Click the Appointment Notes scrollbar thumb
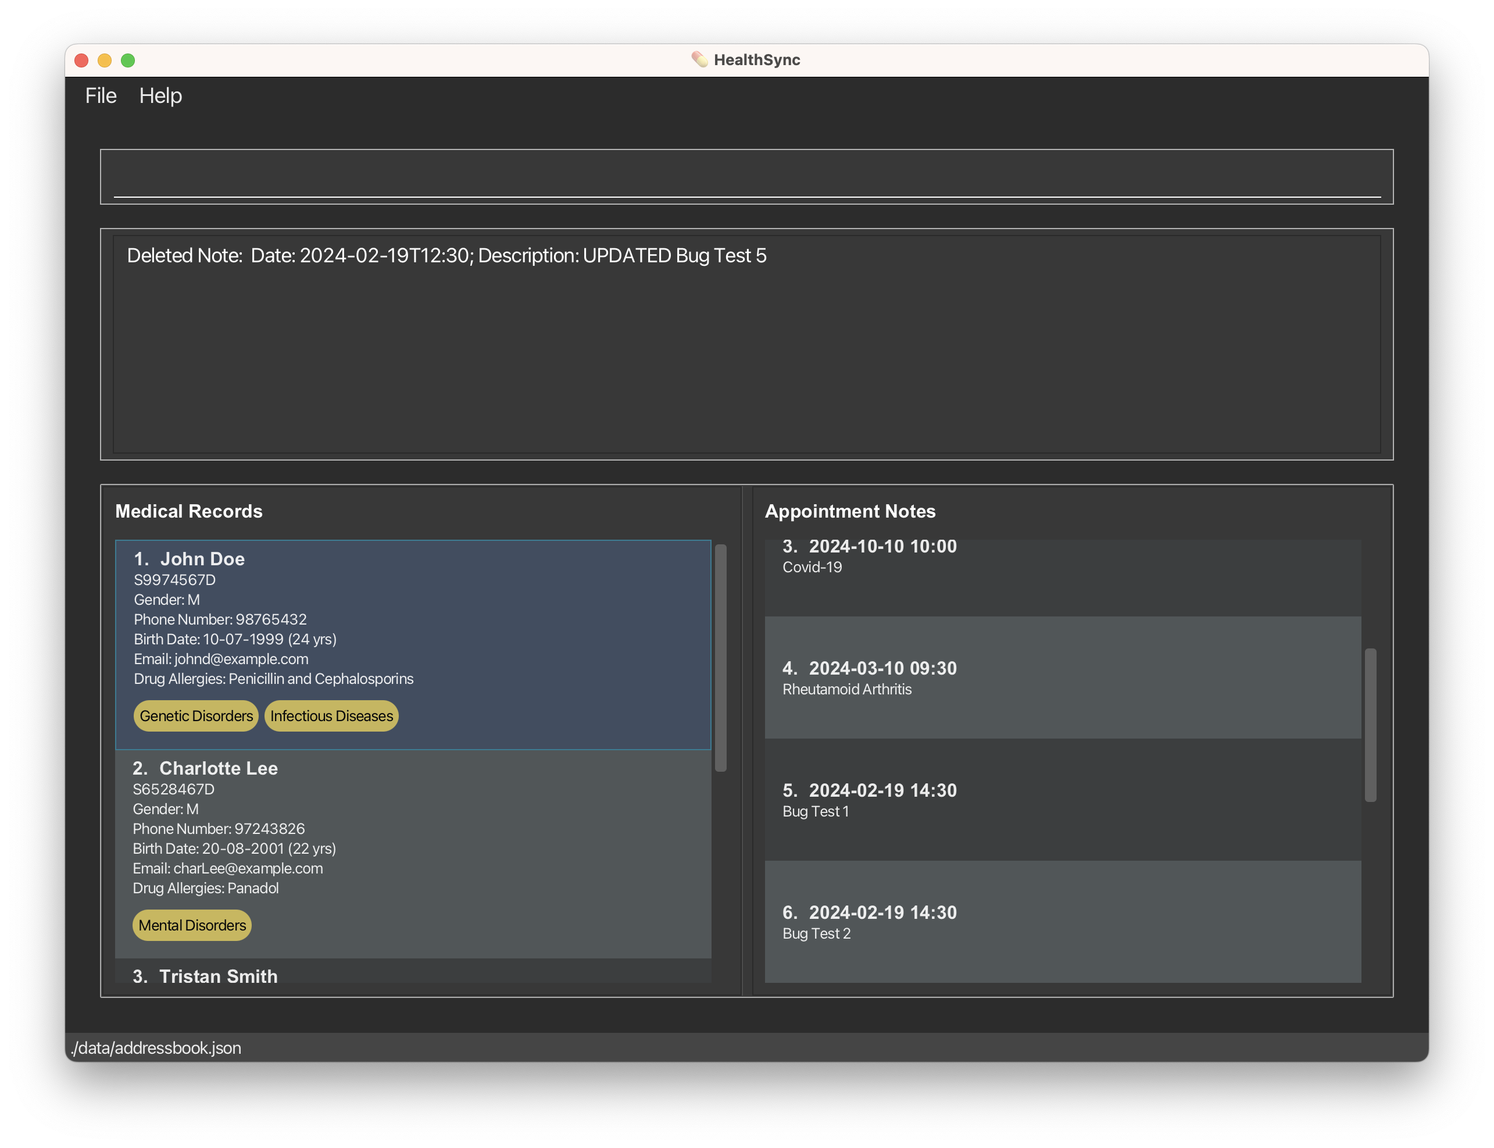Screen dimensions: 1494x1148 click(1370, 725)
